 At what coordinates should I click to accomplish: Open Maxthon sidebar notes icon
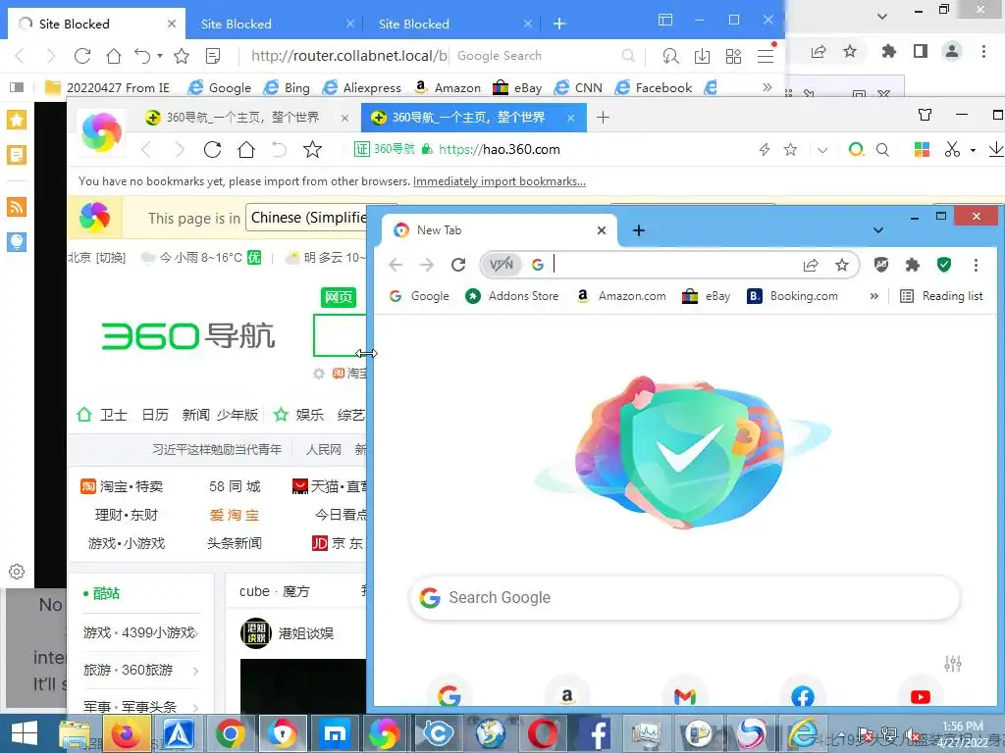pos(17,155)
